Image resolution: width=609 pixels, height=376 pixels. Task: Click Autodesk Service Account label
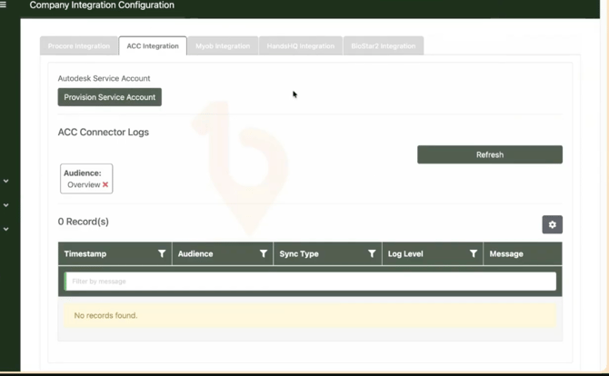[x=104, y=78]
